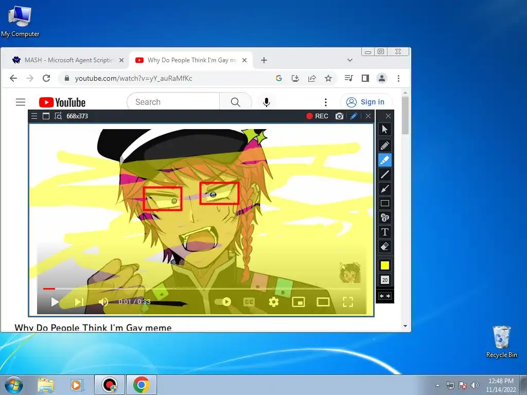The width and height of the screenshot is (527, 395).
Task: Open the Windows Start menu
Action: pos(14,385)
